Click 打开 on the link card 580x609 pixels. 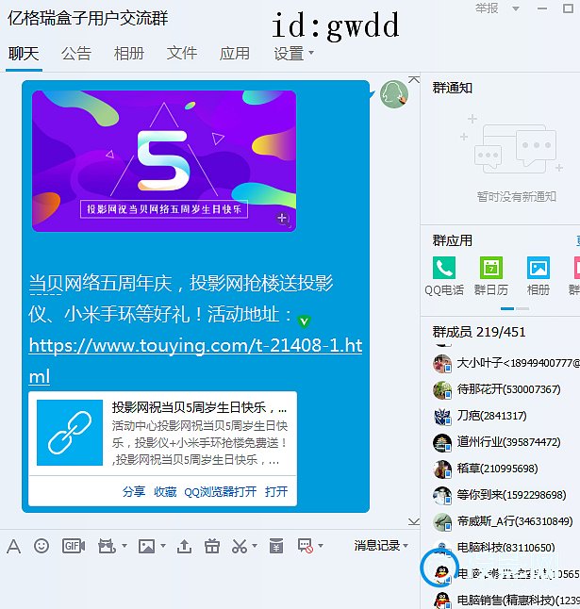276,492
